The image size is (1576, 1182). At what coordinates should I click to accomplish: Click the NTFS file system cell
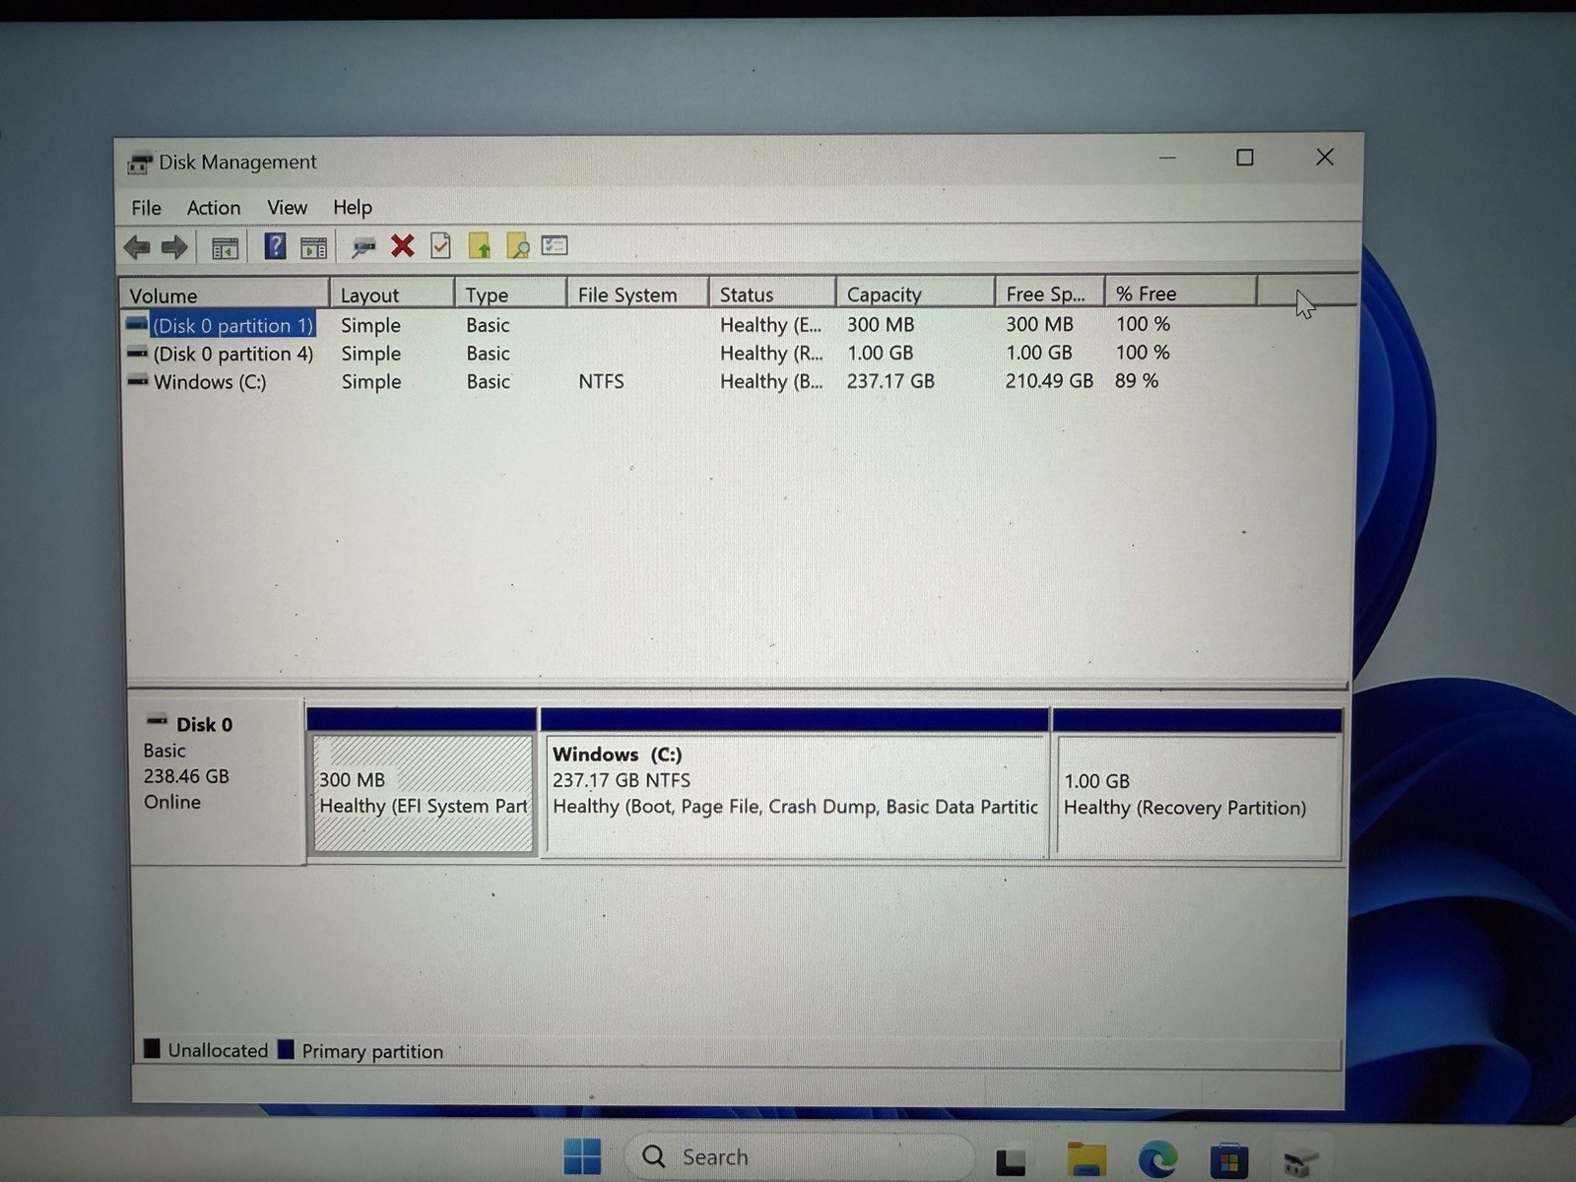click(601, 381)
